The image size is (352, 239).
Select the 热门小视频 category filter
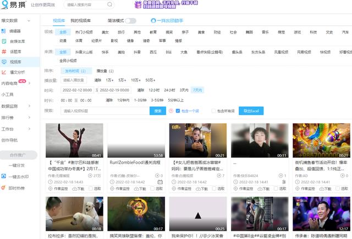(84, 32)
